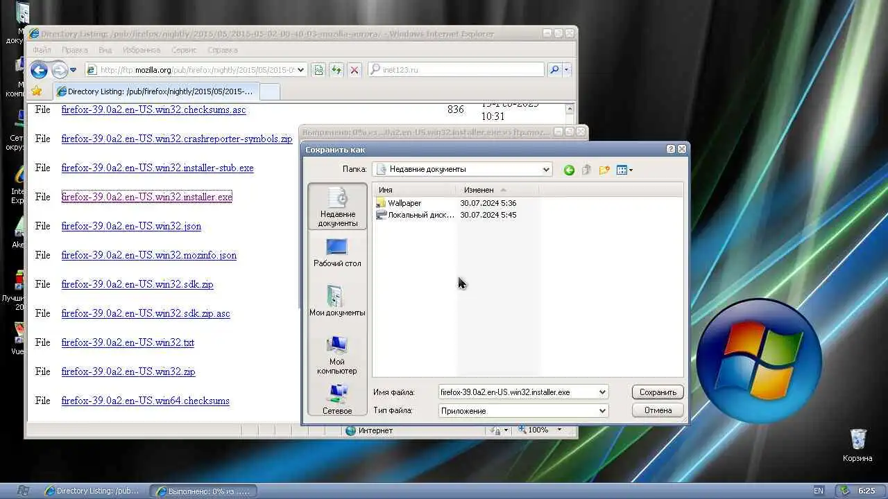Click the green Back button in Save dialog
Viewport: 888px width, 499px height.
[569, 170]
